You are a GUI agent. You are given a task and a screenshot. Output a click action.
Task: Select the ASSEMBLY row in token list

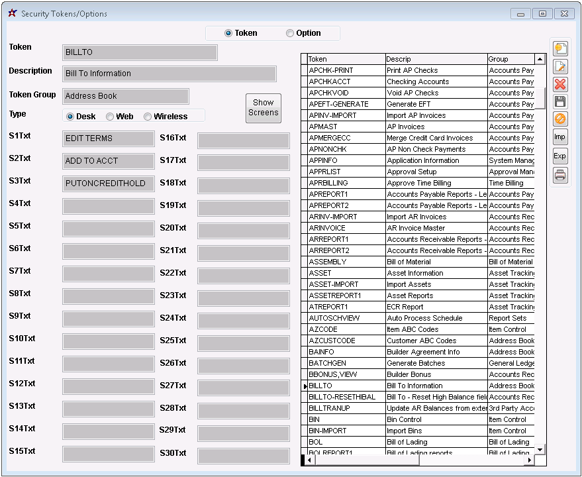coord(346,262)
